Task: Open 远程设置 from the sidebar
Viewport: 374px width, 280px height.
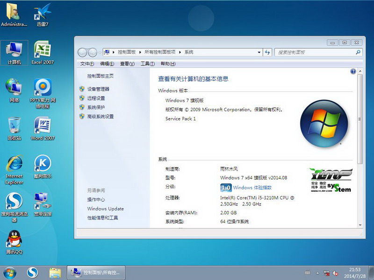Action: click(x=96, y=98)
